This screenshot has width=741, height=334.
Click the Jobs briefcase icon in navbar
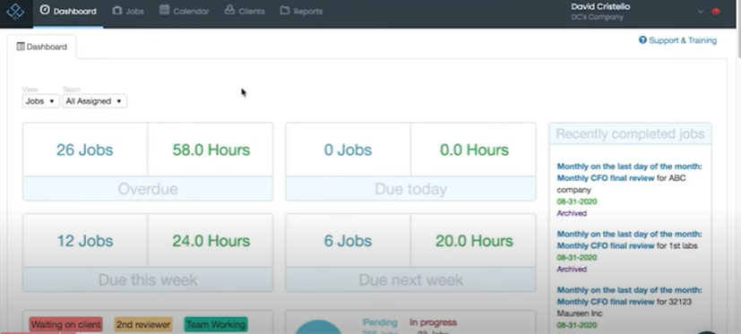click(x=116, y=11)
